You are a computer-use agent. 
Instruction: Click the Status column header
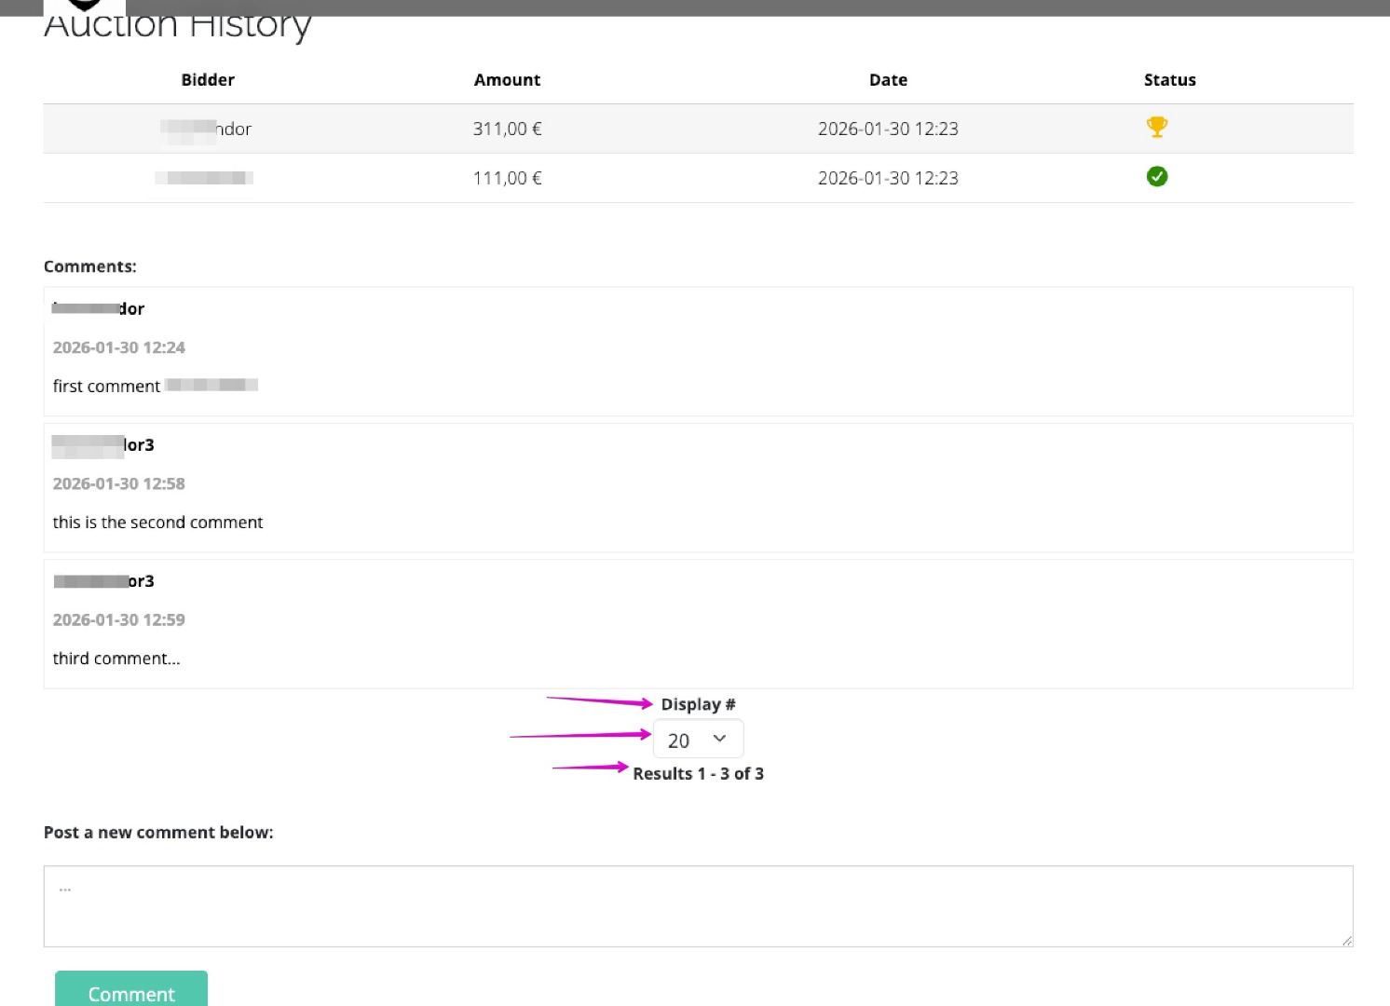[x=1169, y=80]
